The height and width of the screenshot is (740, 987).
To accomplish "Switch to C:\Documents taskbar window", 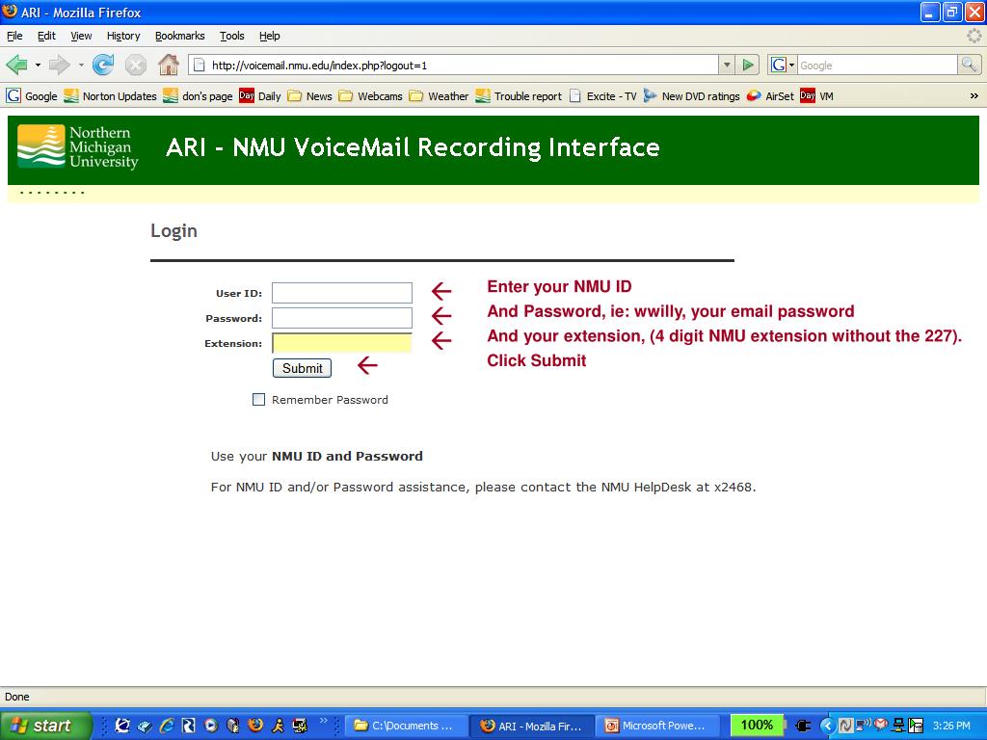I will (x=406, y=726).
